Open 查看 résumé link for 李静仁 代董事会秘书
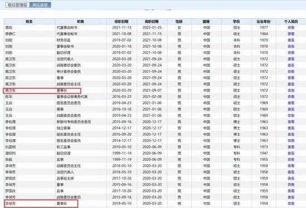The width and height of the screenshot is (306, 208). [x=291, y=34]
